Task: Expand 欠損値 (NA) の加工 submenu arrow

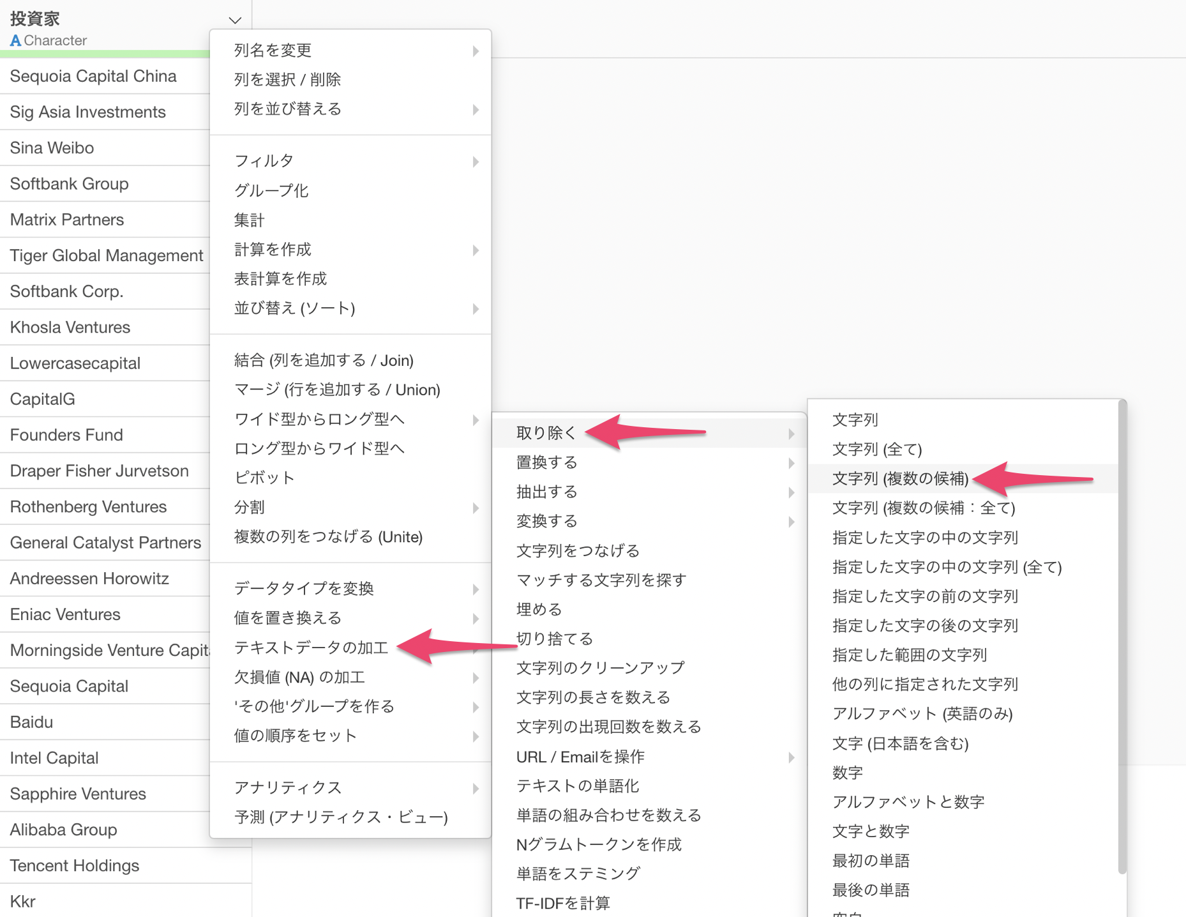Action: (x=476, y=677)
